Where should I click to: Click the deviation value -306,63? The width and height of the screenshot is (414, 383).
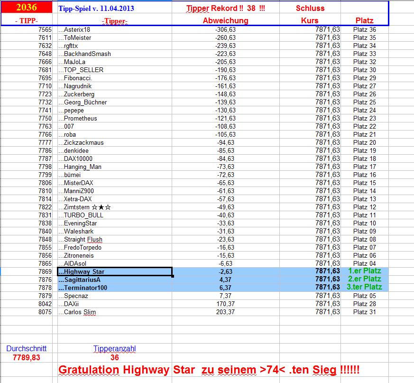pyautogui.click(x=225, y=29)
